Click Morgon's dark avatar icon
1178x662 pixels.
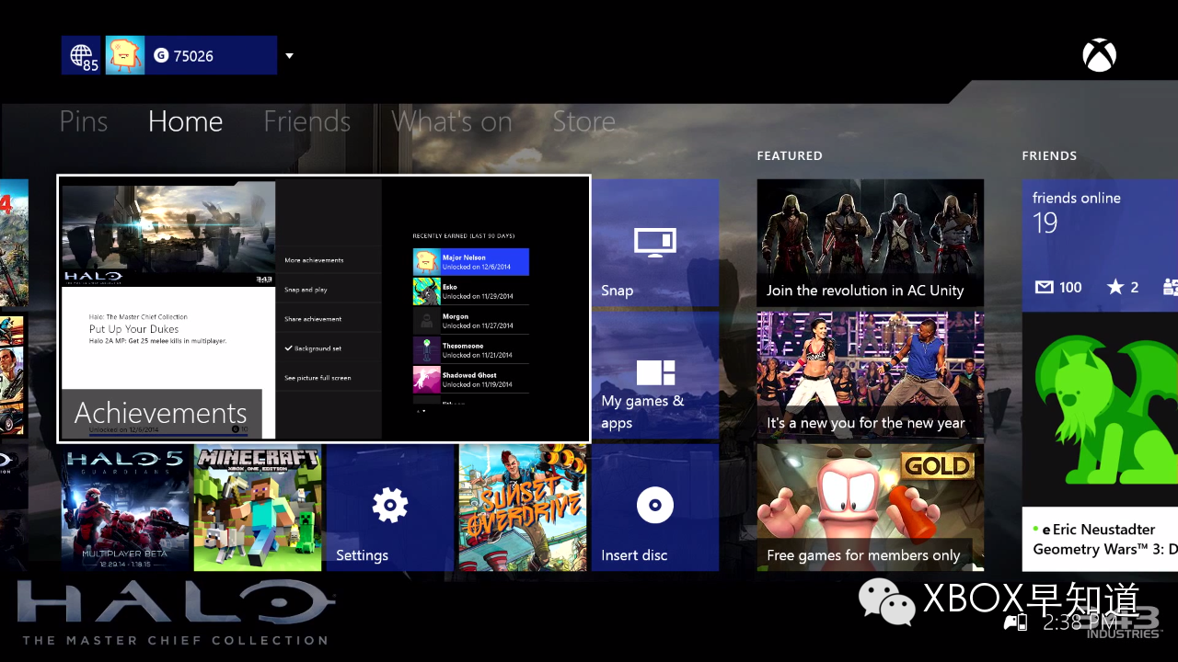pyautogui.click(x=426, y=321)
